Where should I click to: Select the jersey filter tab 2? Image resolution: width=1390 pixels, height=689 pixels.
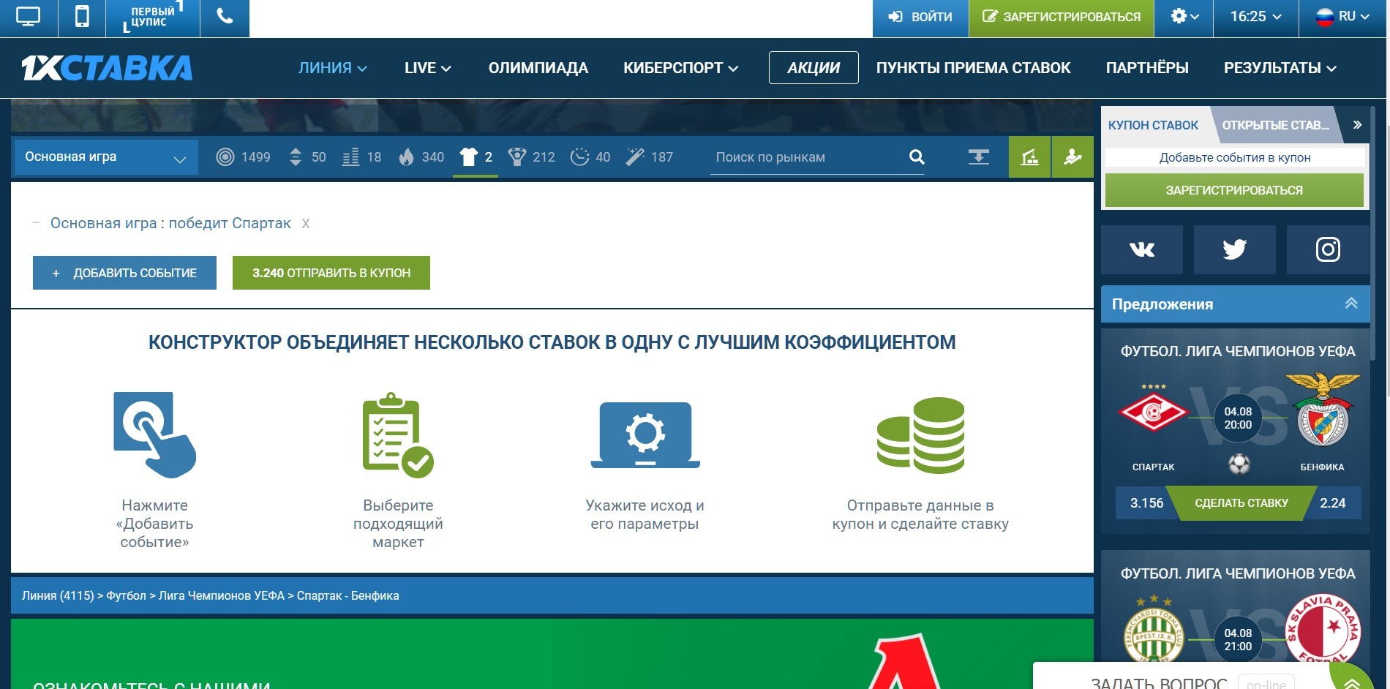click(476, 157)
